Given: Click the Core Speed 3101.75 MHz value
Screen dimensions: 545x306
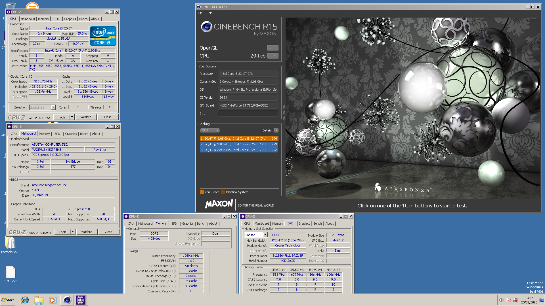Looking at the screenshot, I should (x=43, y=81).
